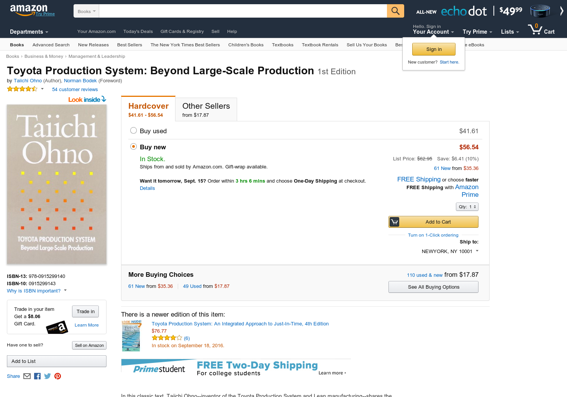Viewport: 567px width, 397px height.
Task: Click the Amazon logo
Action: point(29,9)
